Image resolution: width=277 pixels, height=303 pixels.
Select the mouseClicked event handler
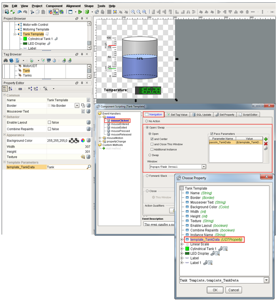[120, 120]
